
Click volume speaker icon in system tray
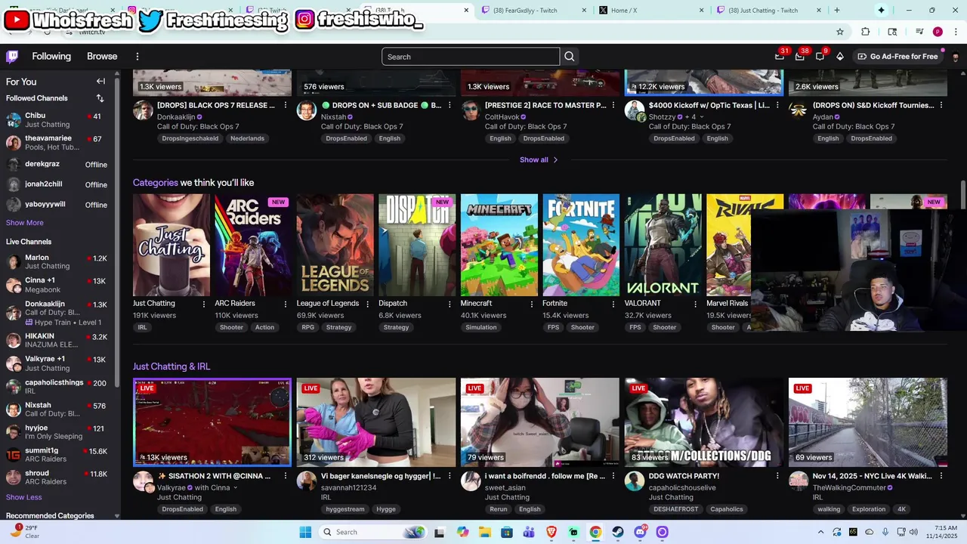pos(913,532)
